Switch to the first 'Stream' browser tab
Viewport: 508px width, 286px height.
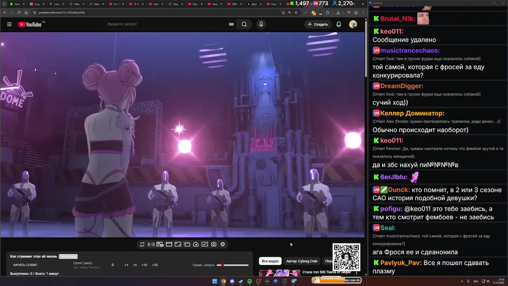[17, 4]
